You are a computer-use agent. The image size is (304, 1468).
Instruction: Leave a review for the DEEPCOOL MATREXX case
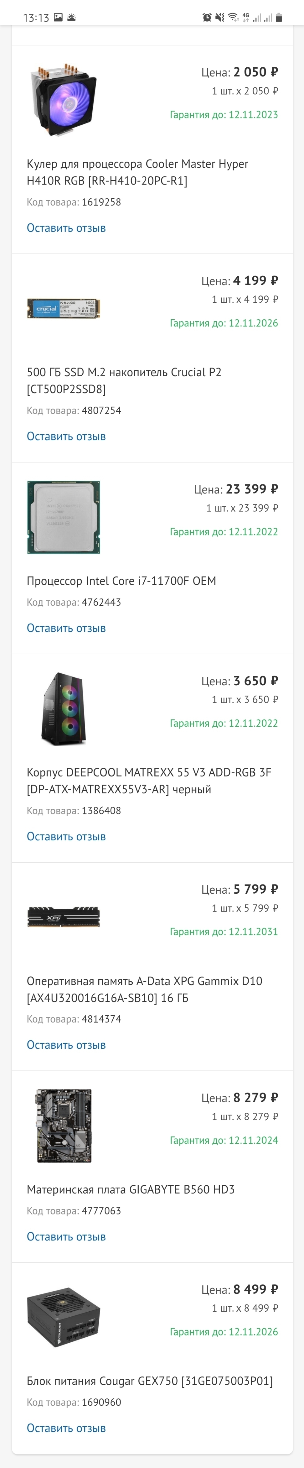click(66, 837)
